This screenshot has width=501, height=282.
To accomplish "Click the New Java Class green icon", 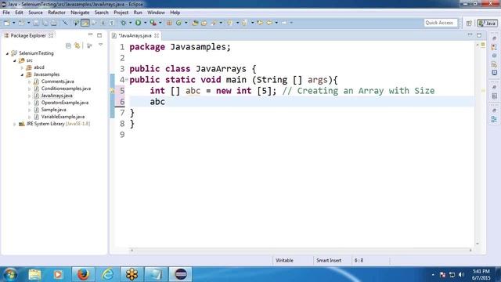I will [178, 23].
